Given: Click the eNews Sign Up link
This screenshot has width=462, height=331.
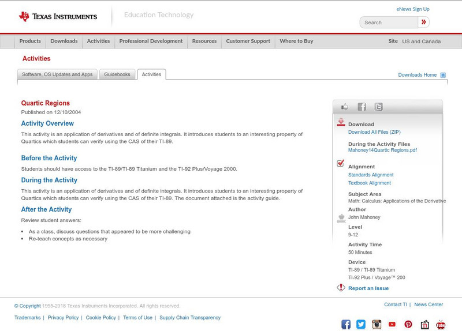Looking at the screenshot, I should point(413,9).
